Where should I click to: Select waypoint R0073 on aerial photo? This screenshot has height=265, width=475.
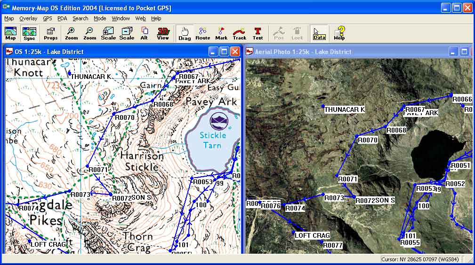tap(334, 198)
